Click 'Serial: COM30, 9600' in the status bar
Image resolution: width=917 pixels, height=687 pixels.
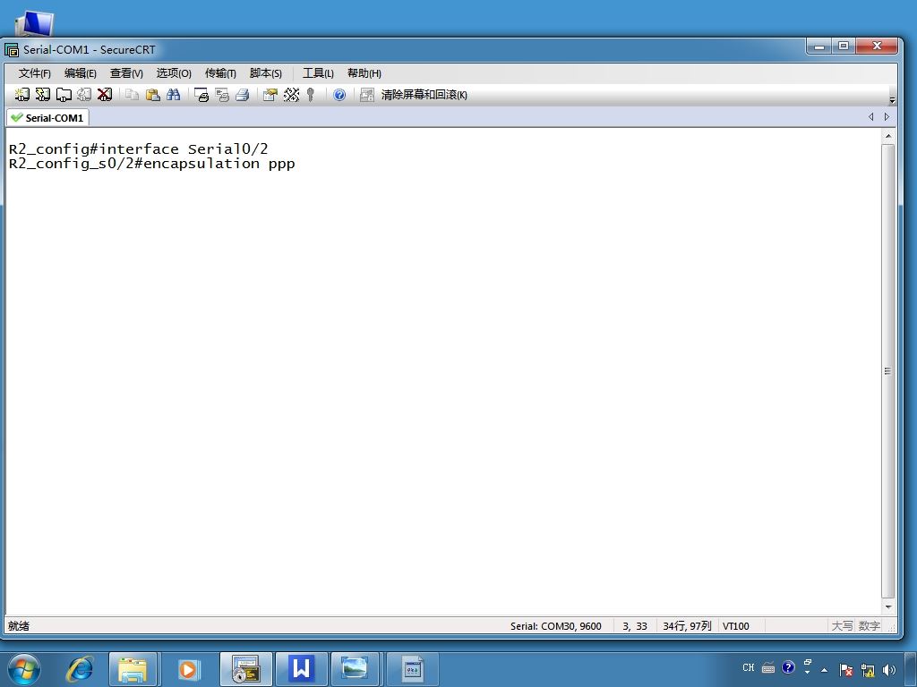point(555,626)
